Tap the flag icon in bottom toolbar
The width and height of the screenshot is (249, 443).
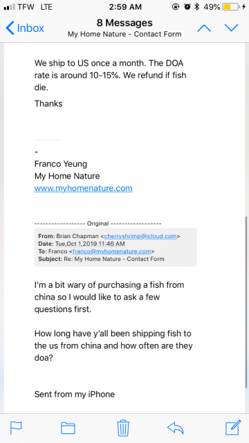pos(16,428)
